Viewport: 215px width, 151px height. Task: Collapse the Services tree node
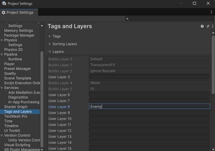coord(2,88)
